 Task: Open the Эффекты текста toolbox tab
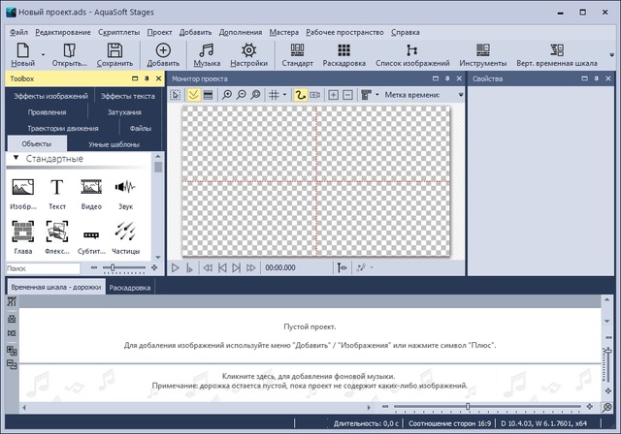point(128,96)
